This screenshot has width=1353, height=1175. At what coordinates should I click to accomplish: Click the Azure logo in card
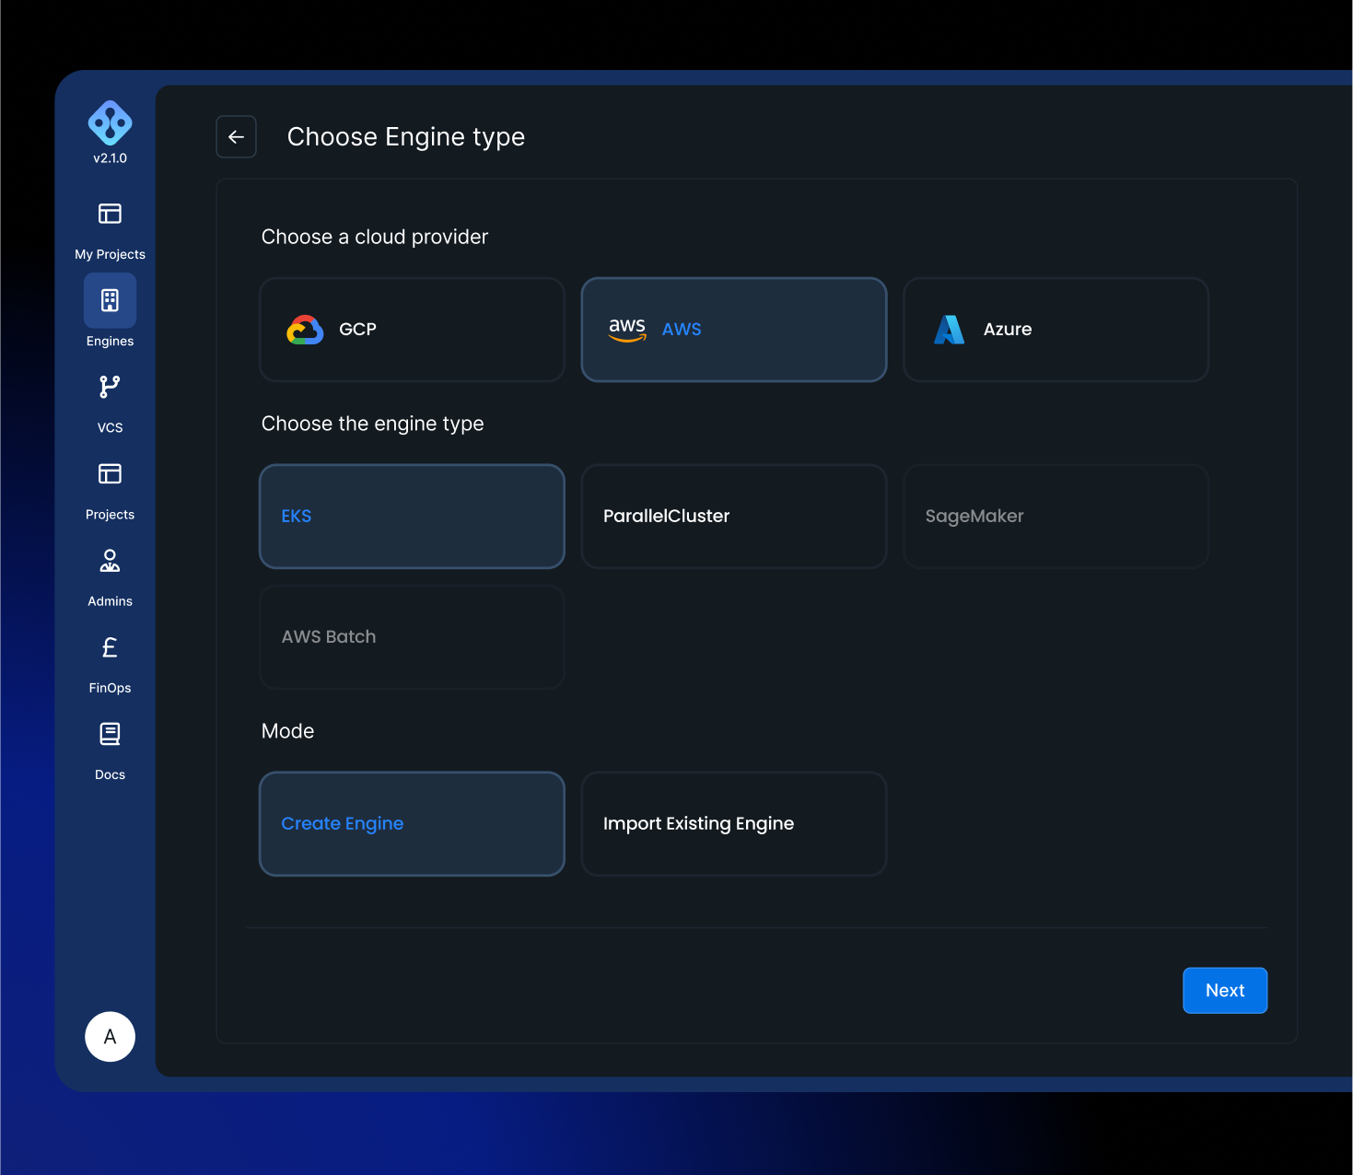949,330
